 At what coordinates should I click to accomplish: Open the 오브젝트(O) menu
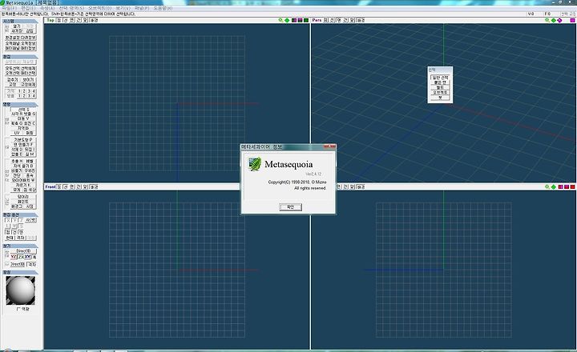tap(99, 8)
